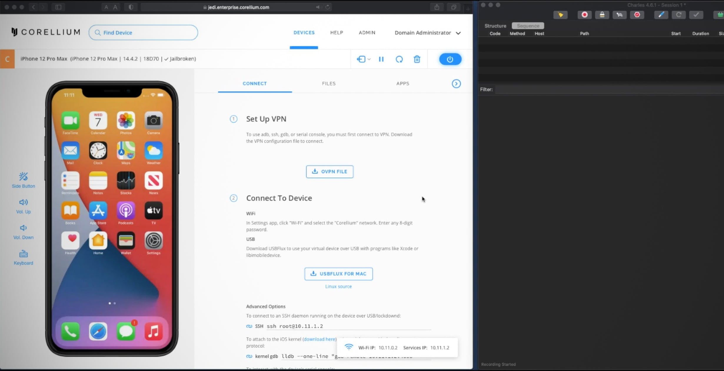Screen dimensions: 724x371
Task: Open the Settings app on iPhone
Action: 153,240
